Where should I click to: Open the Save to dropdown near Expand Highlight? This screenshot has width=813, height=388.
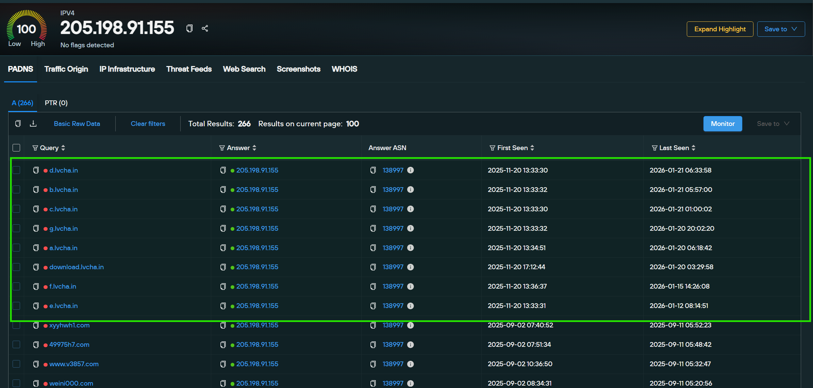coord(781,29)
